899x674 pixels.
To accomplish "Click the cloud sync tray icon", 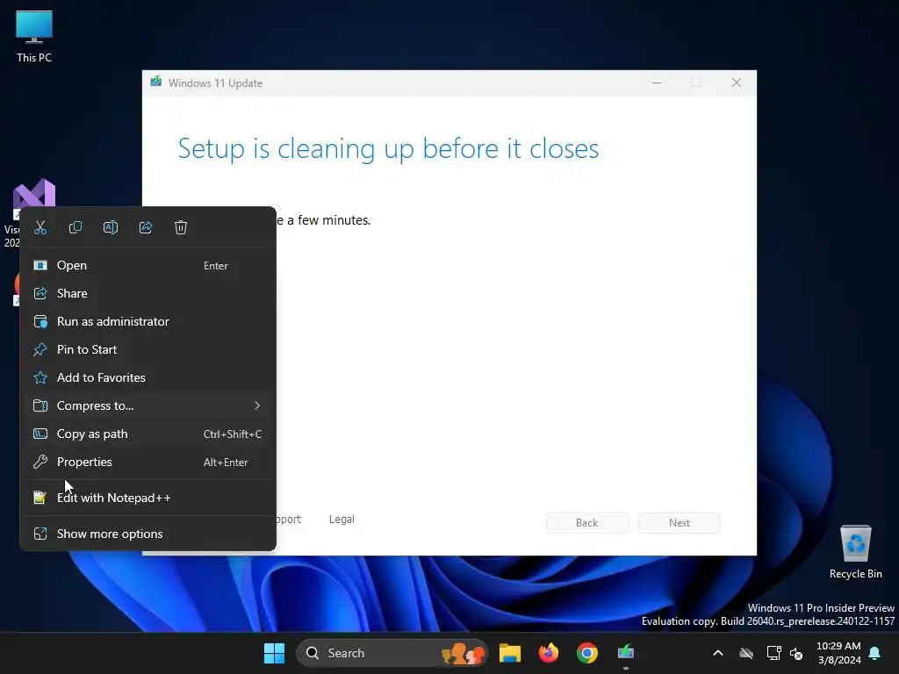I will [x=746, y=653].
